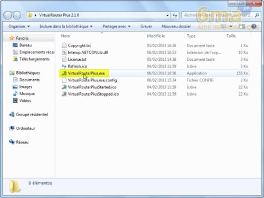The width and height of the screenshot is (264, 198).
Task: Expand the breadcrumb arrow before VirtualRouter Plus
Action: click(35, 15)
